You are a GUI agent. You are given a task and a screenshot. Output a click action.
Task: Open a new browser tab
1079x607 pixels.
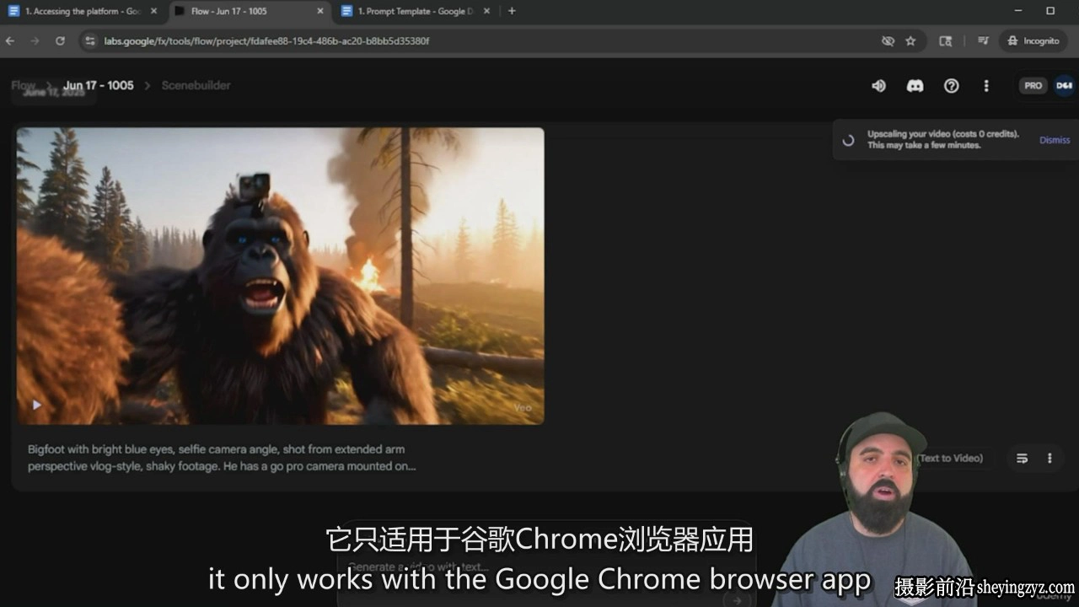(512, 11)
